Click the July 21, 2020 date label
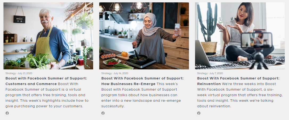 [x=25, y=73]
